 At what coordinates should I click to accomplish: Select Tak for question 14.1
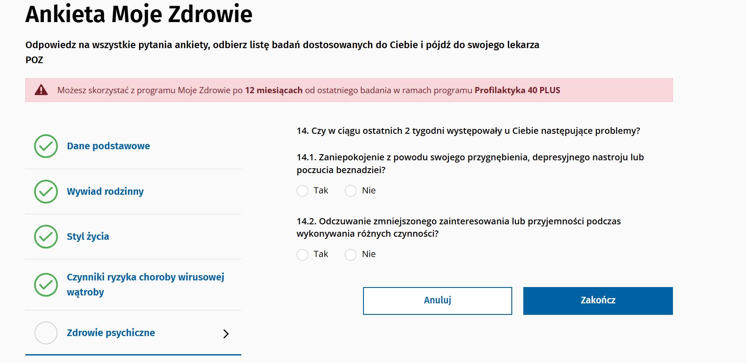coord(302,190)
